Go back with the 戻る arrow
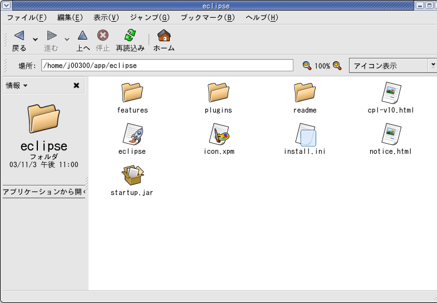This screenshot has width=437, height=303. pyautogui.click(x=19, y=36)
